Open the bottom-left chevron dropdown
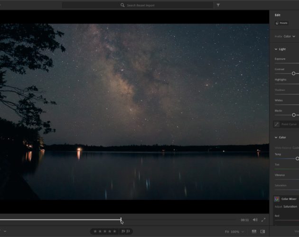This screenshot has height=237, width=299. tap(5, 231)
